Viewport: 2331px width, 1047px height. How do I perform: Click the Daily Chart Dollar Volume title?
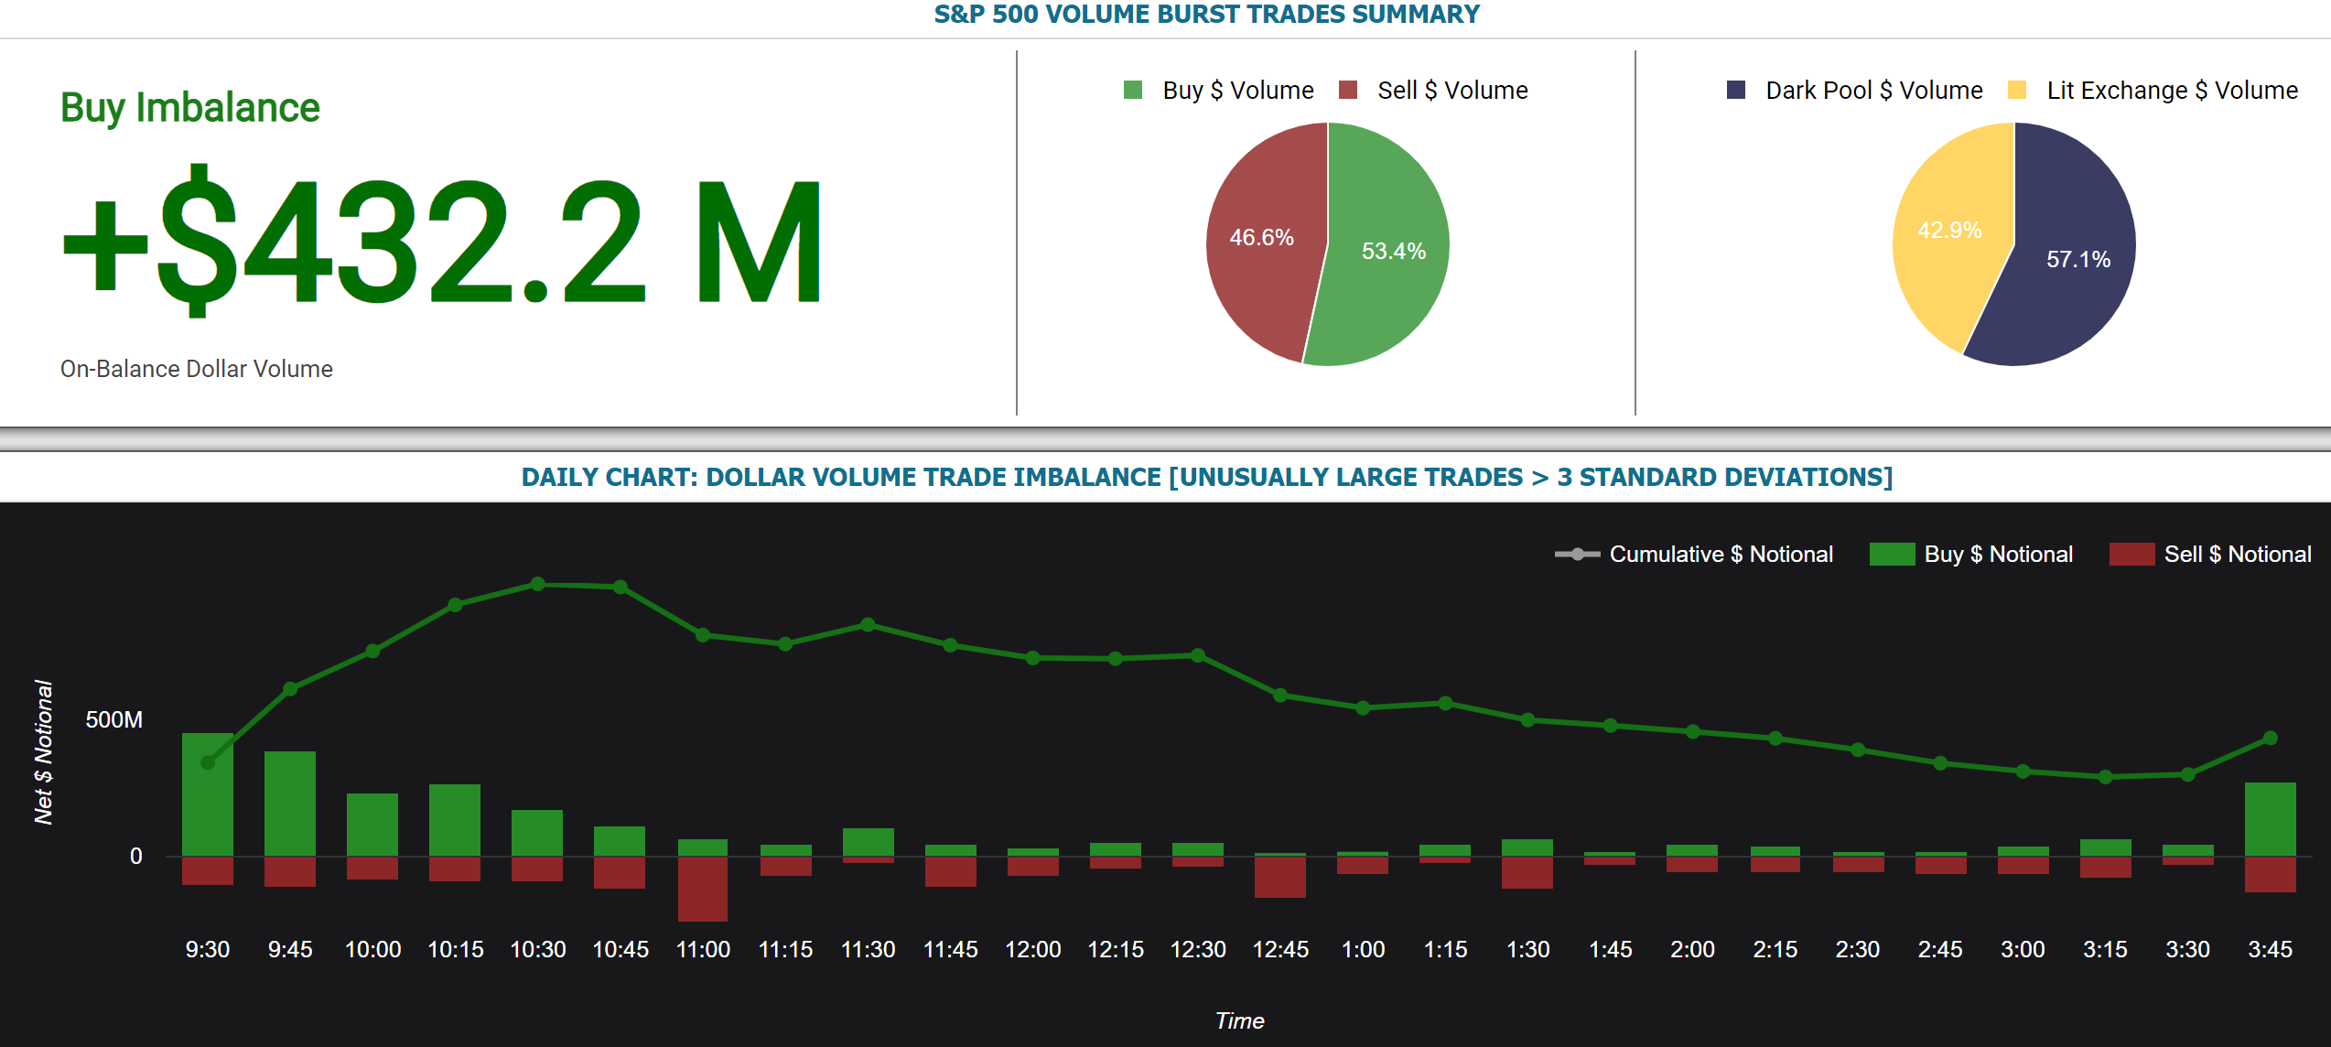(1206, 477)
